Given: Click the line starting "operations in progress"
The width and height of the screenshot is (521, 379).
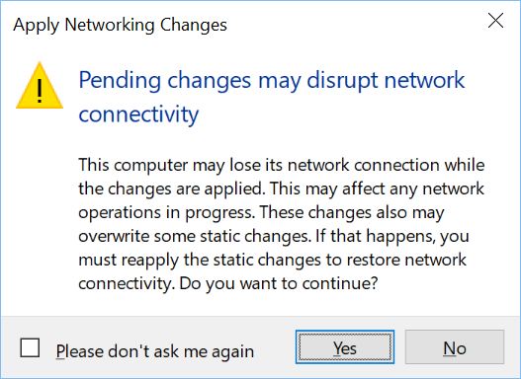Looking at the screenshot, I should pyautogui.click(x=261, y=212).
